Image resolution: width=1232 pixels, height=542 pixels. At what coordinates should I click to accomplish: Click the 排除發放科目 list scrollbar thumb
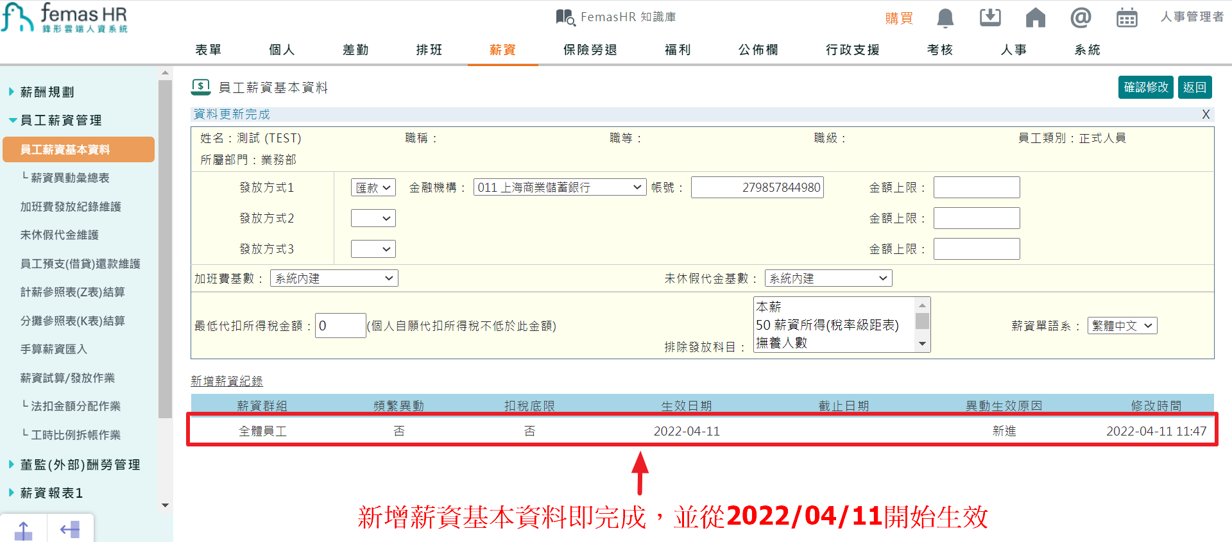coord(922,321)
